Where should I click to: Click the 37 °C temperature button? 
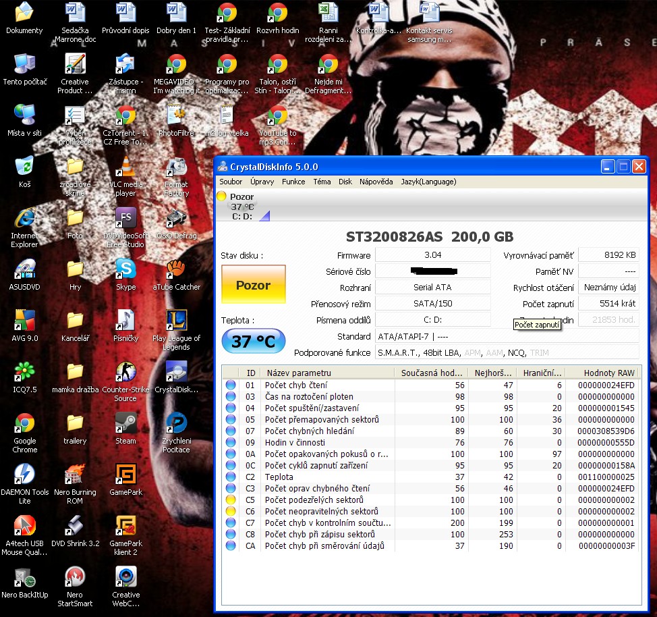(254, 342)
